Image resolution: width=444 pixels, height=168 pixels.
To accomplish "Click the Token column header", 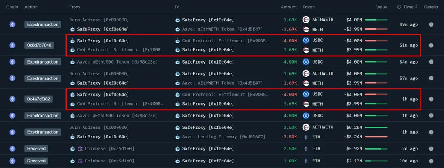I will 309,7.
